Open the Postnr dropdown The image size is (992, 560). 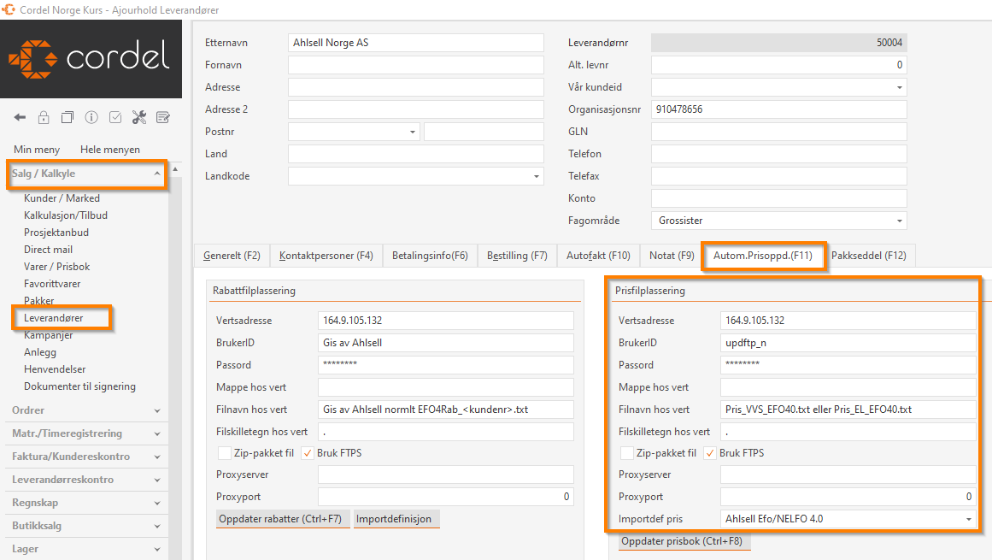click(x=413, y=132)
